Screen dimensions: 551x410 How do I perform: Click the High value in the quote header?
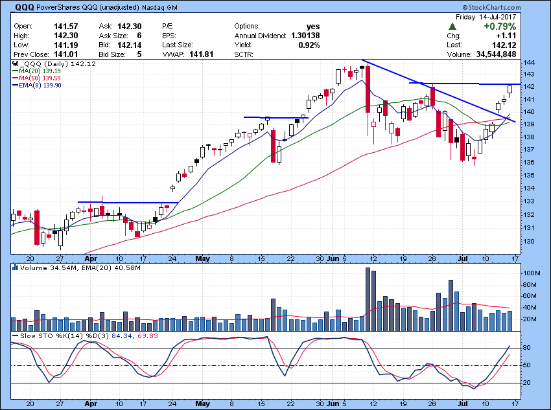65,36
